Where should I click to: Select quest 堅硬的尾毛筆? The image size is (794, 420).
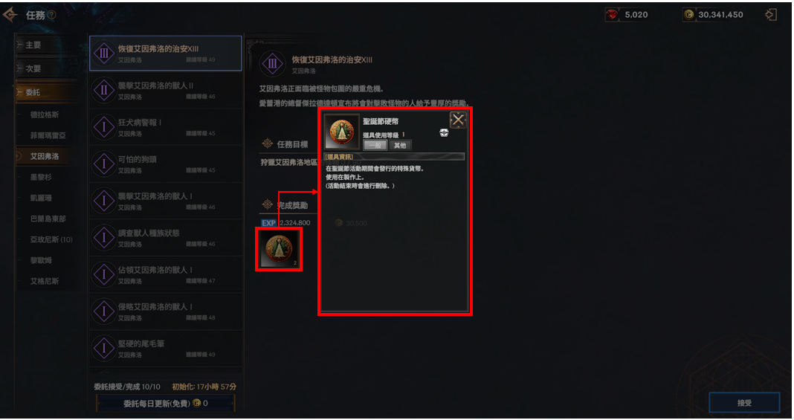click(166, 348)
